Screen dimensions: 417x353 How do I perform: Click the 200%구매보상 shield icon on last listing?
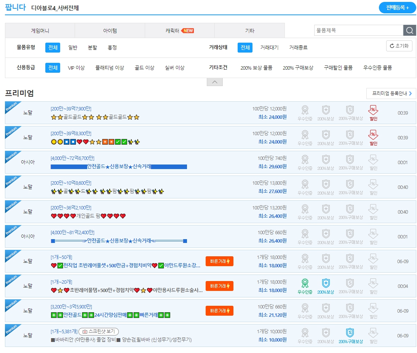(350, 334)
